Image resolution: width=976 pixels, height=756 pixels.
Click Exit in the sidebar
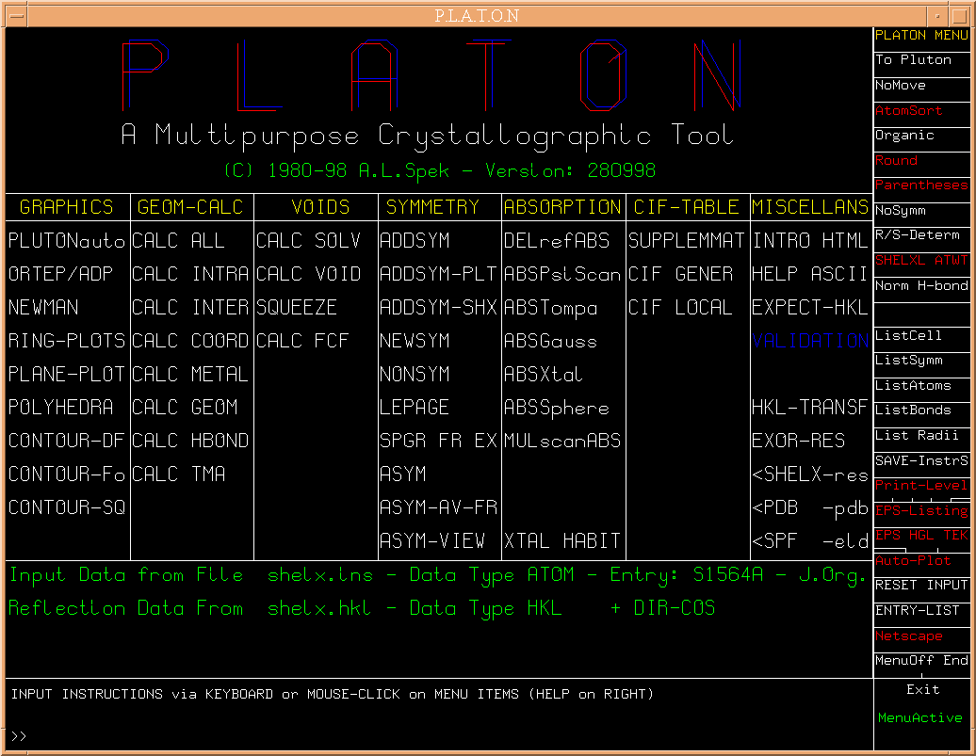(x=922, y=689)
